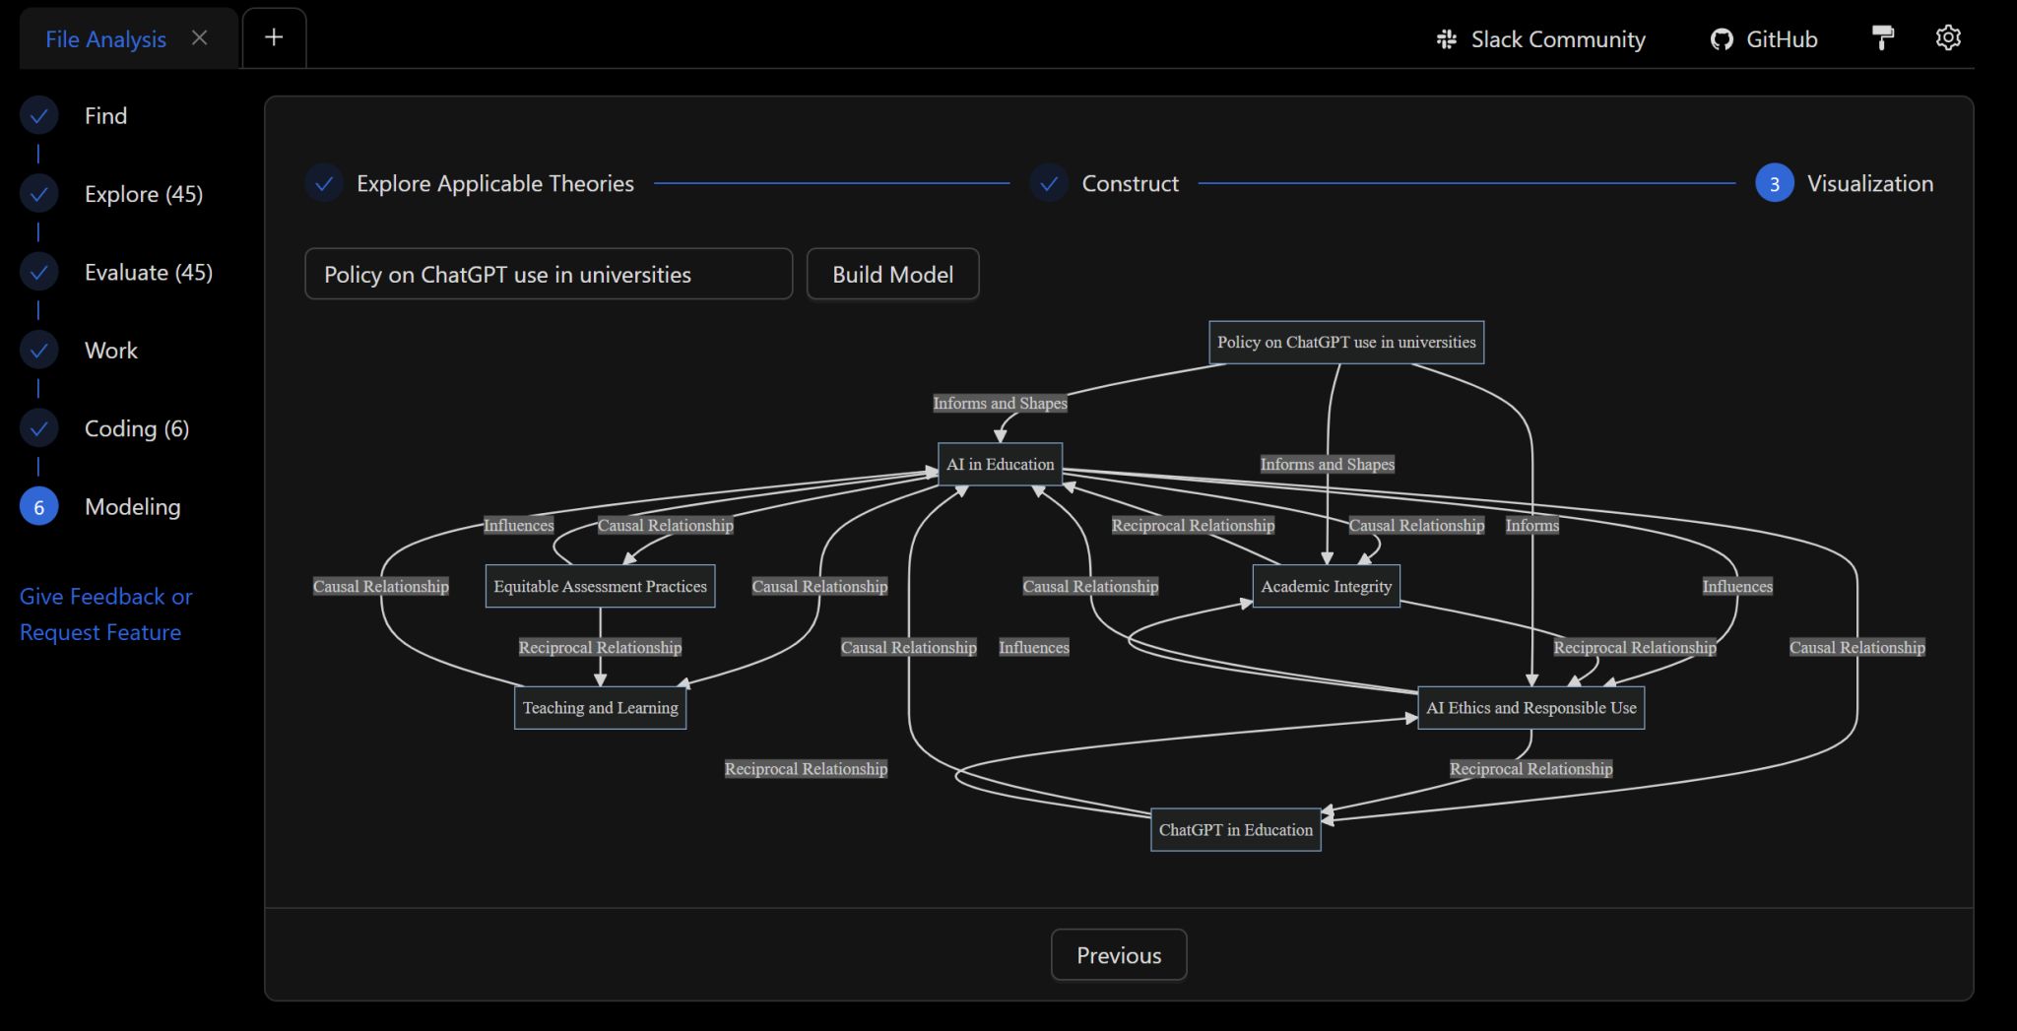The height and width of the screenshot is (1031, 2017).
Task: Close the File Analysis tab
Action: pyautogui.click(x=200, y=38)
